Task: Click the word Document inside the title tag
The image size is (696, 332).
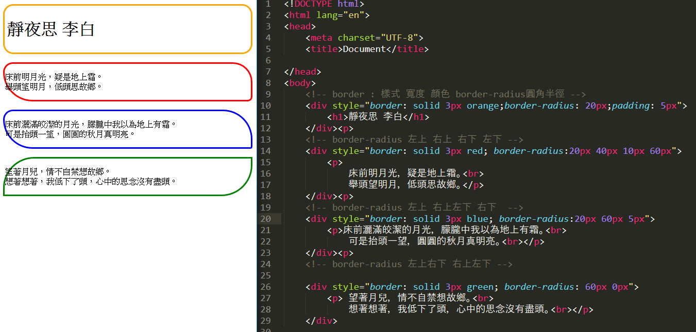Action: coord(364,49)
